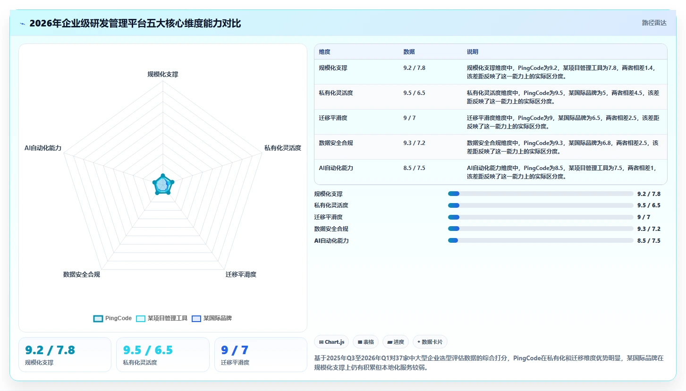This screenshot has width=686, height=391.
Task: Click the 规模化支撑 progress bar
Action: coord(541,194)
